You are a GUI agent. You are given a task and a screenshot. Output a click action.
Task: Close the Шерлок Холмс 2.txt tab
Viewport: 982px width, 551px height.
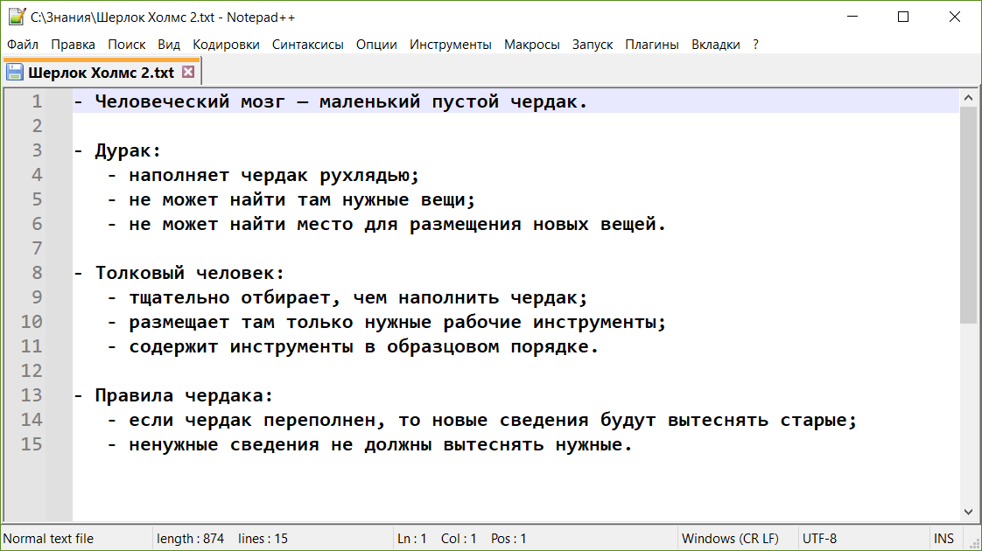click(188, 72)
